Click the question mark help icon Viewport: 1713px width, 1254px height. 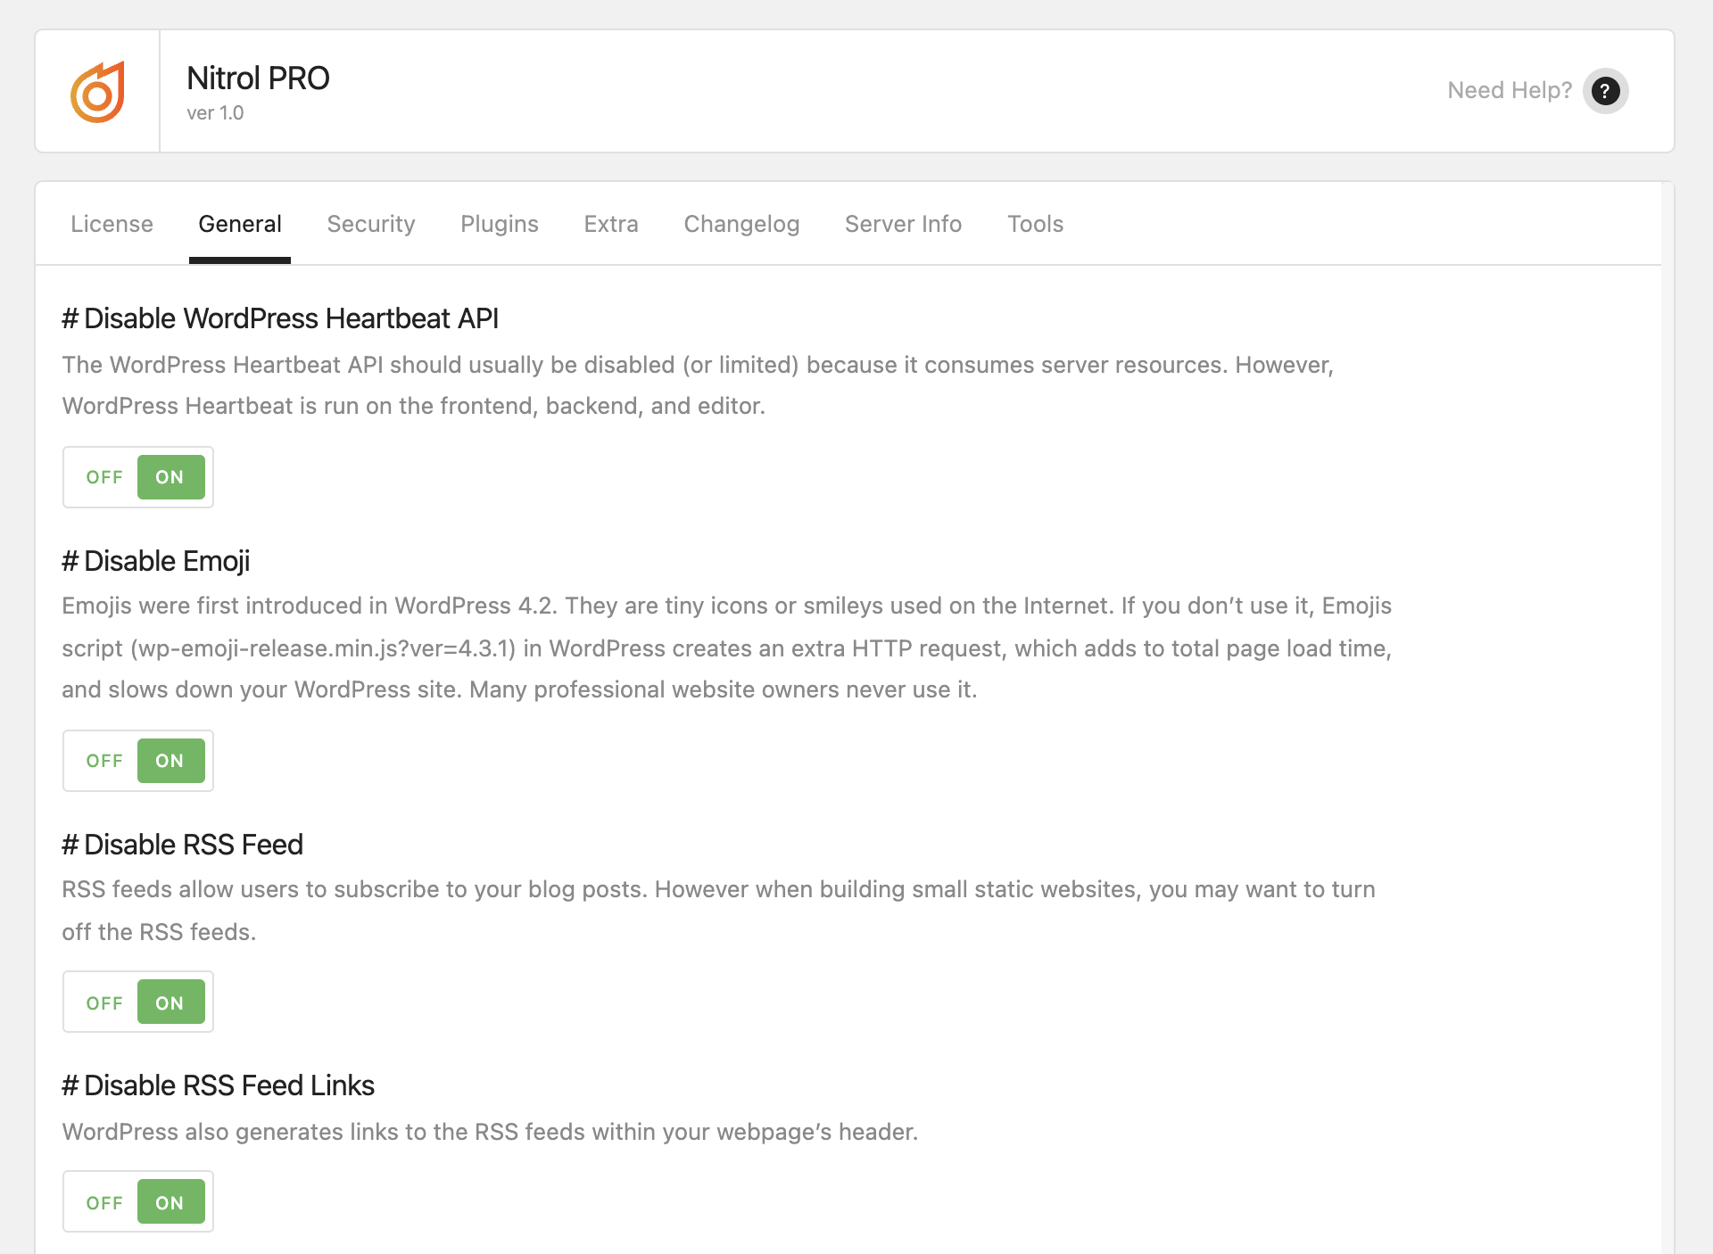pos(1605,91)
